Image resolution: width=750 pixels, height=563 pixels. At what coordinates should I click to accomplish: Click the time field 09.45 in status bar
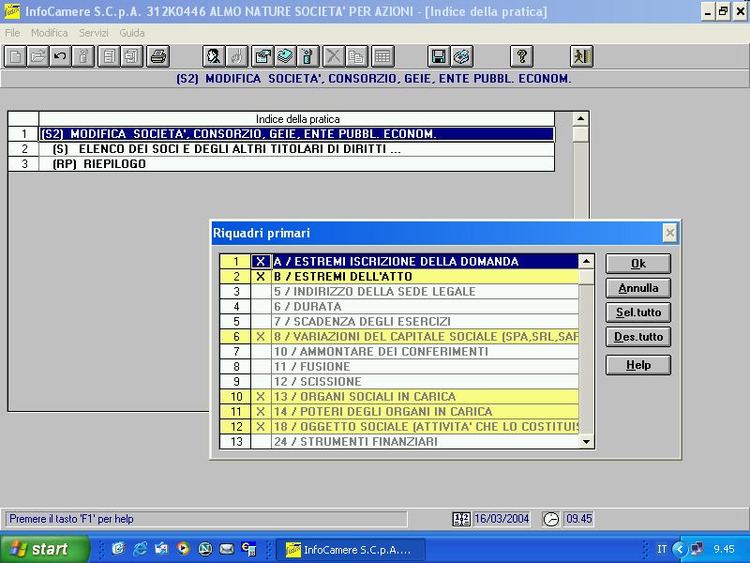578,519
